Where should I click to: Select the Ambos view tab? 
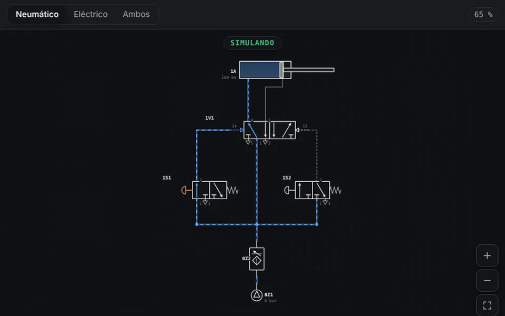tap(136, 14)
